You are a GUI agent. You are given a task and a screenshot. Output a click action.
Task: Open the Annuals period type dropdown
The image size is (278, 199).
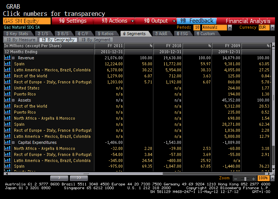(x=230, y=28)
